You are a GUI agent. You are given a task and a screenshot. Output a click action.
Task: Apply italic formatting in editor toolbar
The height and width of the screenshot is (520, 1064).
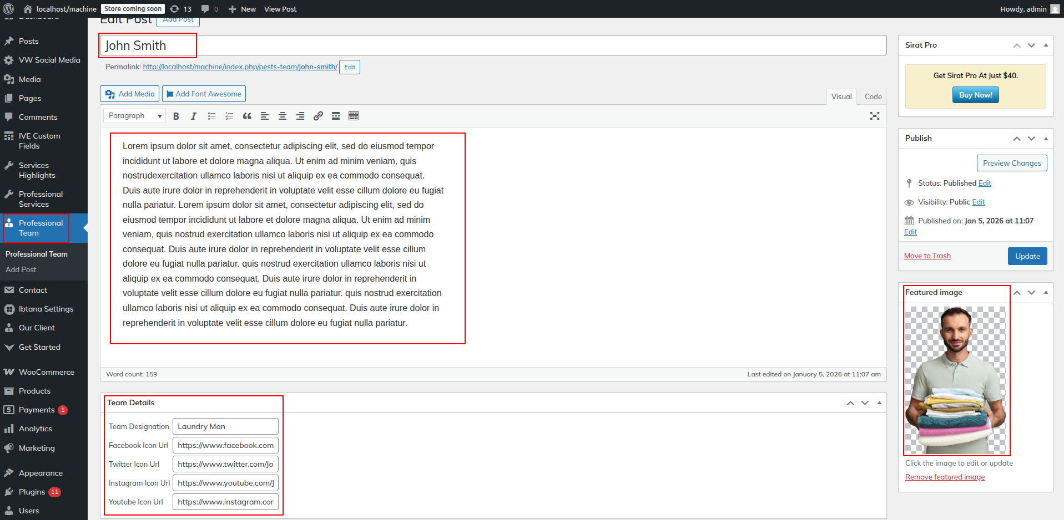(194, 116)
